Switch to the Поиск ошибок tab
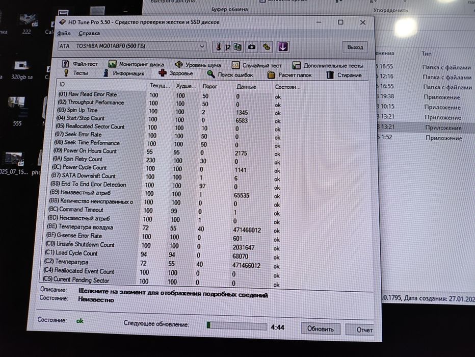This screenshot has height=357, width=475. (230, 74)
